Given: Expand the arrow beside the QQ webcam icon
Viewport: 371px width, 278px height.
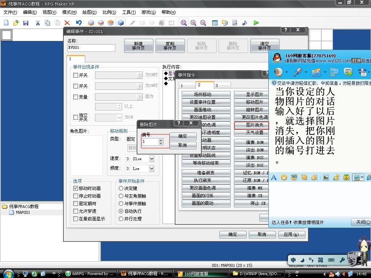Looking at the screenshot, I should tap(287, 72).
